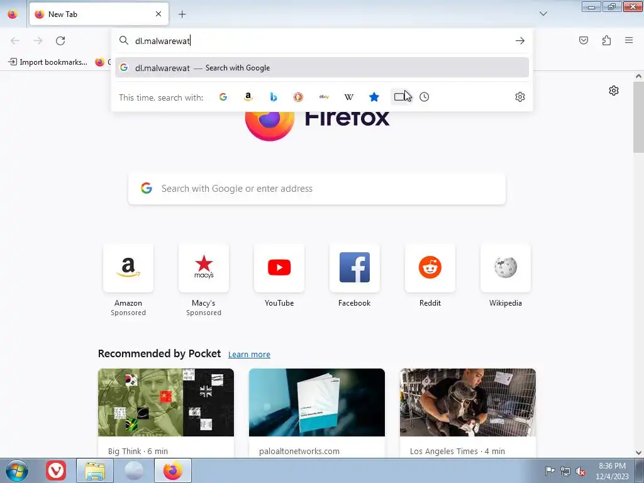The image size is (644, 483).
Task: Search this time with Google icon
Action: [x=223, y=97]
